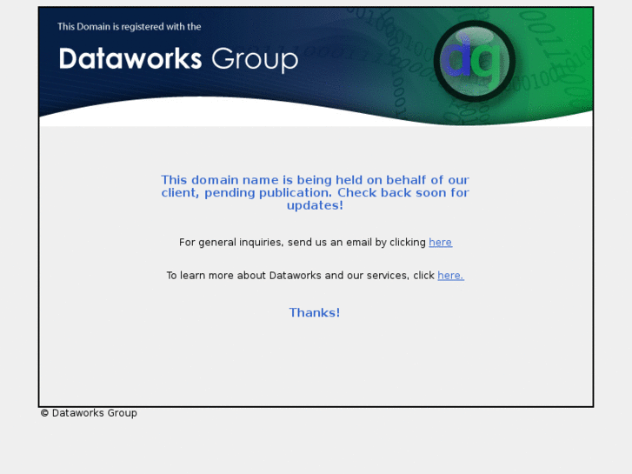This screenshot has height=474, width=632.
Task: Click the round dg logo icon
Action: click(x=475, y=62)
